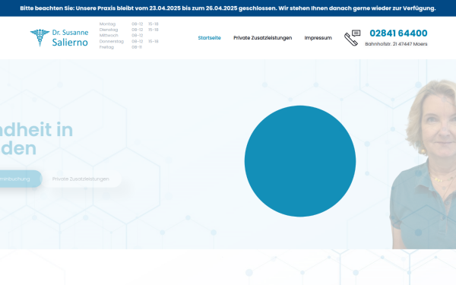Open the Private Zusatzleistungen menu item
Screen dimensions: 456x285
click(263, 38)
